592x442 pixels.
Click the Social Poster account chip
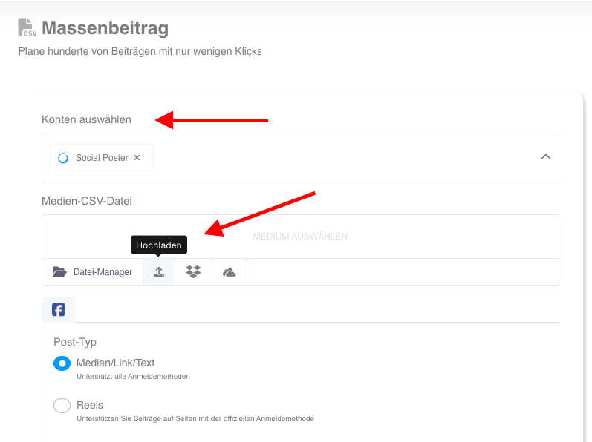coord(102,157)
